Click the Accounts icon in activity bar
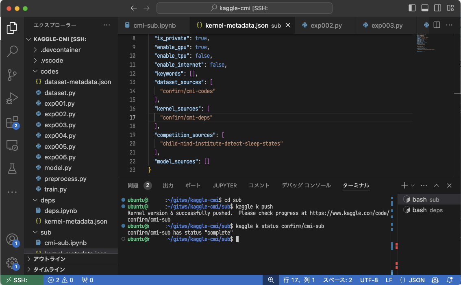Screen dimensions: 461x285 click(x=12, y=239)
